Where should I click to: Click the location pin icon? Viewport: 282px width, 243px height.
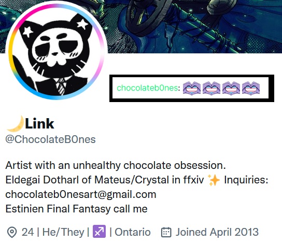coord(12,233)
